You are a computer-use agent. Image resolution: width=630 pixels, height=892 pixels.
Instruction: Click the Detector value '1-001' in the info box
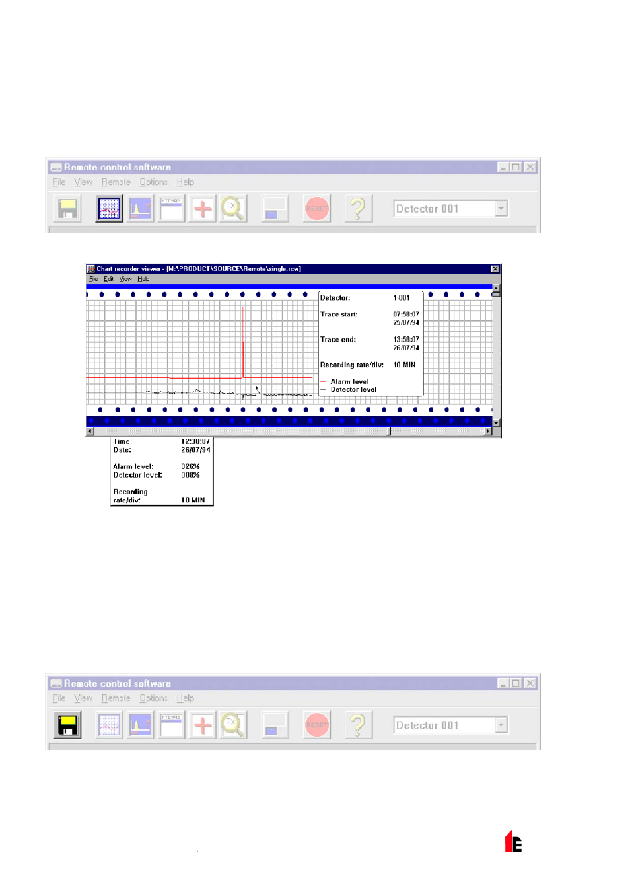tap(402, 298)
